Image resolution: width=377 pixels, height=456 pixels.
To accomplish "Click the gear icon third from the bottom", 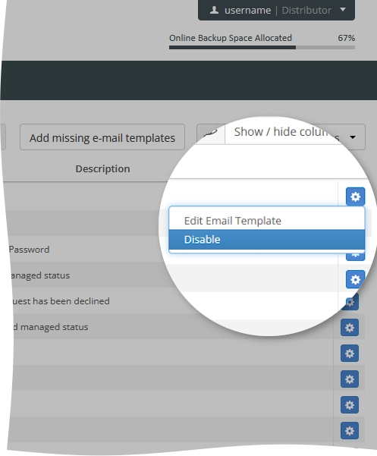I will click(x=350, y=379).
